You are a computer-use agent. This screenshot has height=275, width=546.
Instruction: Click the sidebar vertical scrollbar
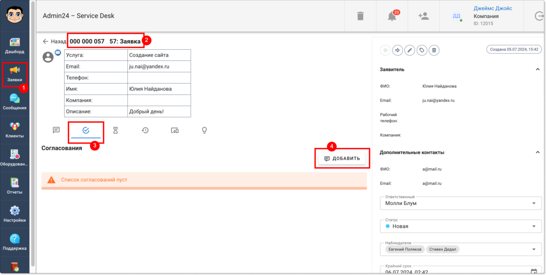(x=33, y=134)
